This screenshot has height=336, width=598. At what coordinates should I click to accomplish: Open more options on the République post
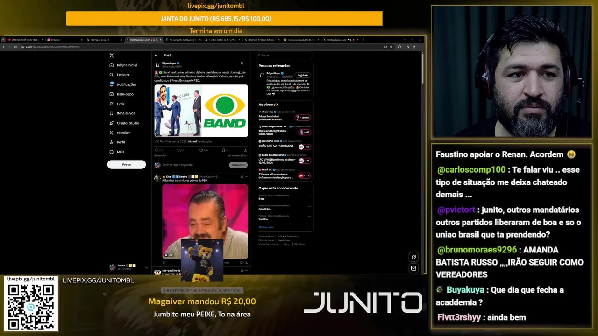[x=246, y=63]
